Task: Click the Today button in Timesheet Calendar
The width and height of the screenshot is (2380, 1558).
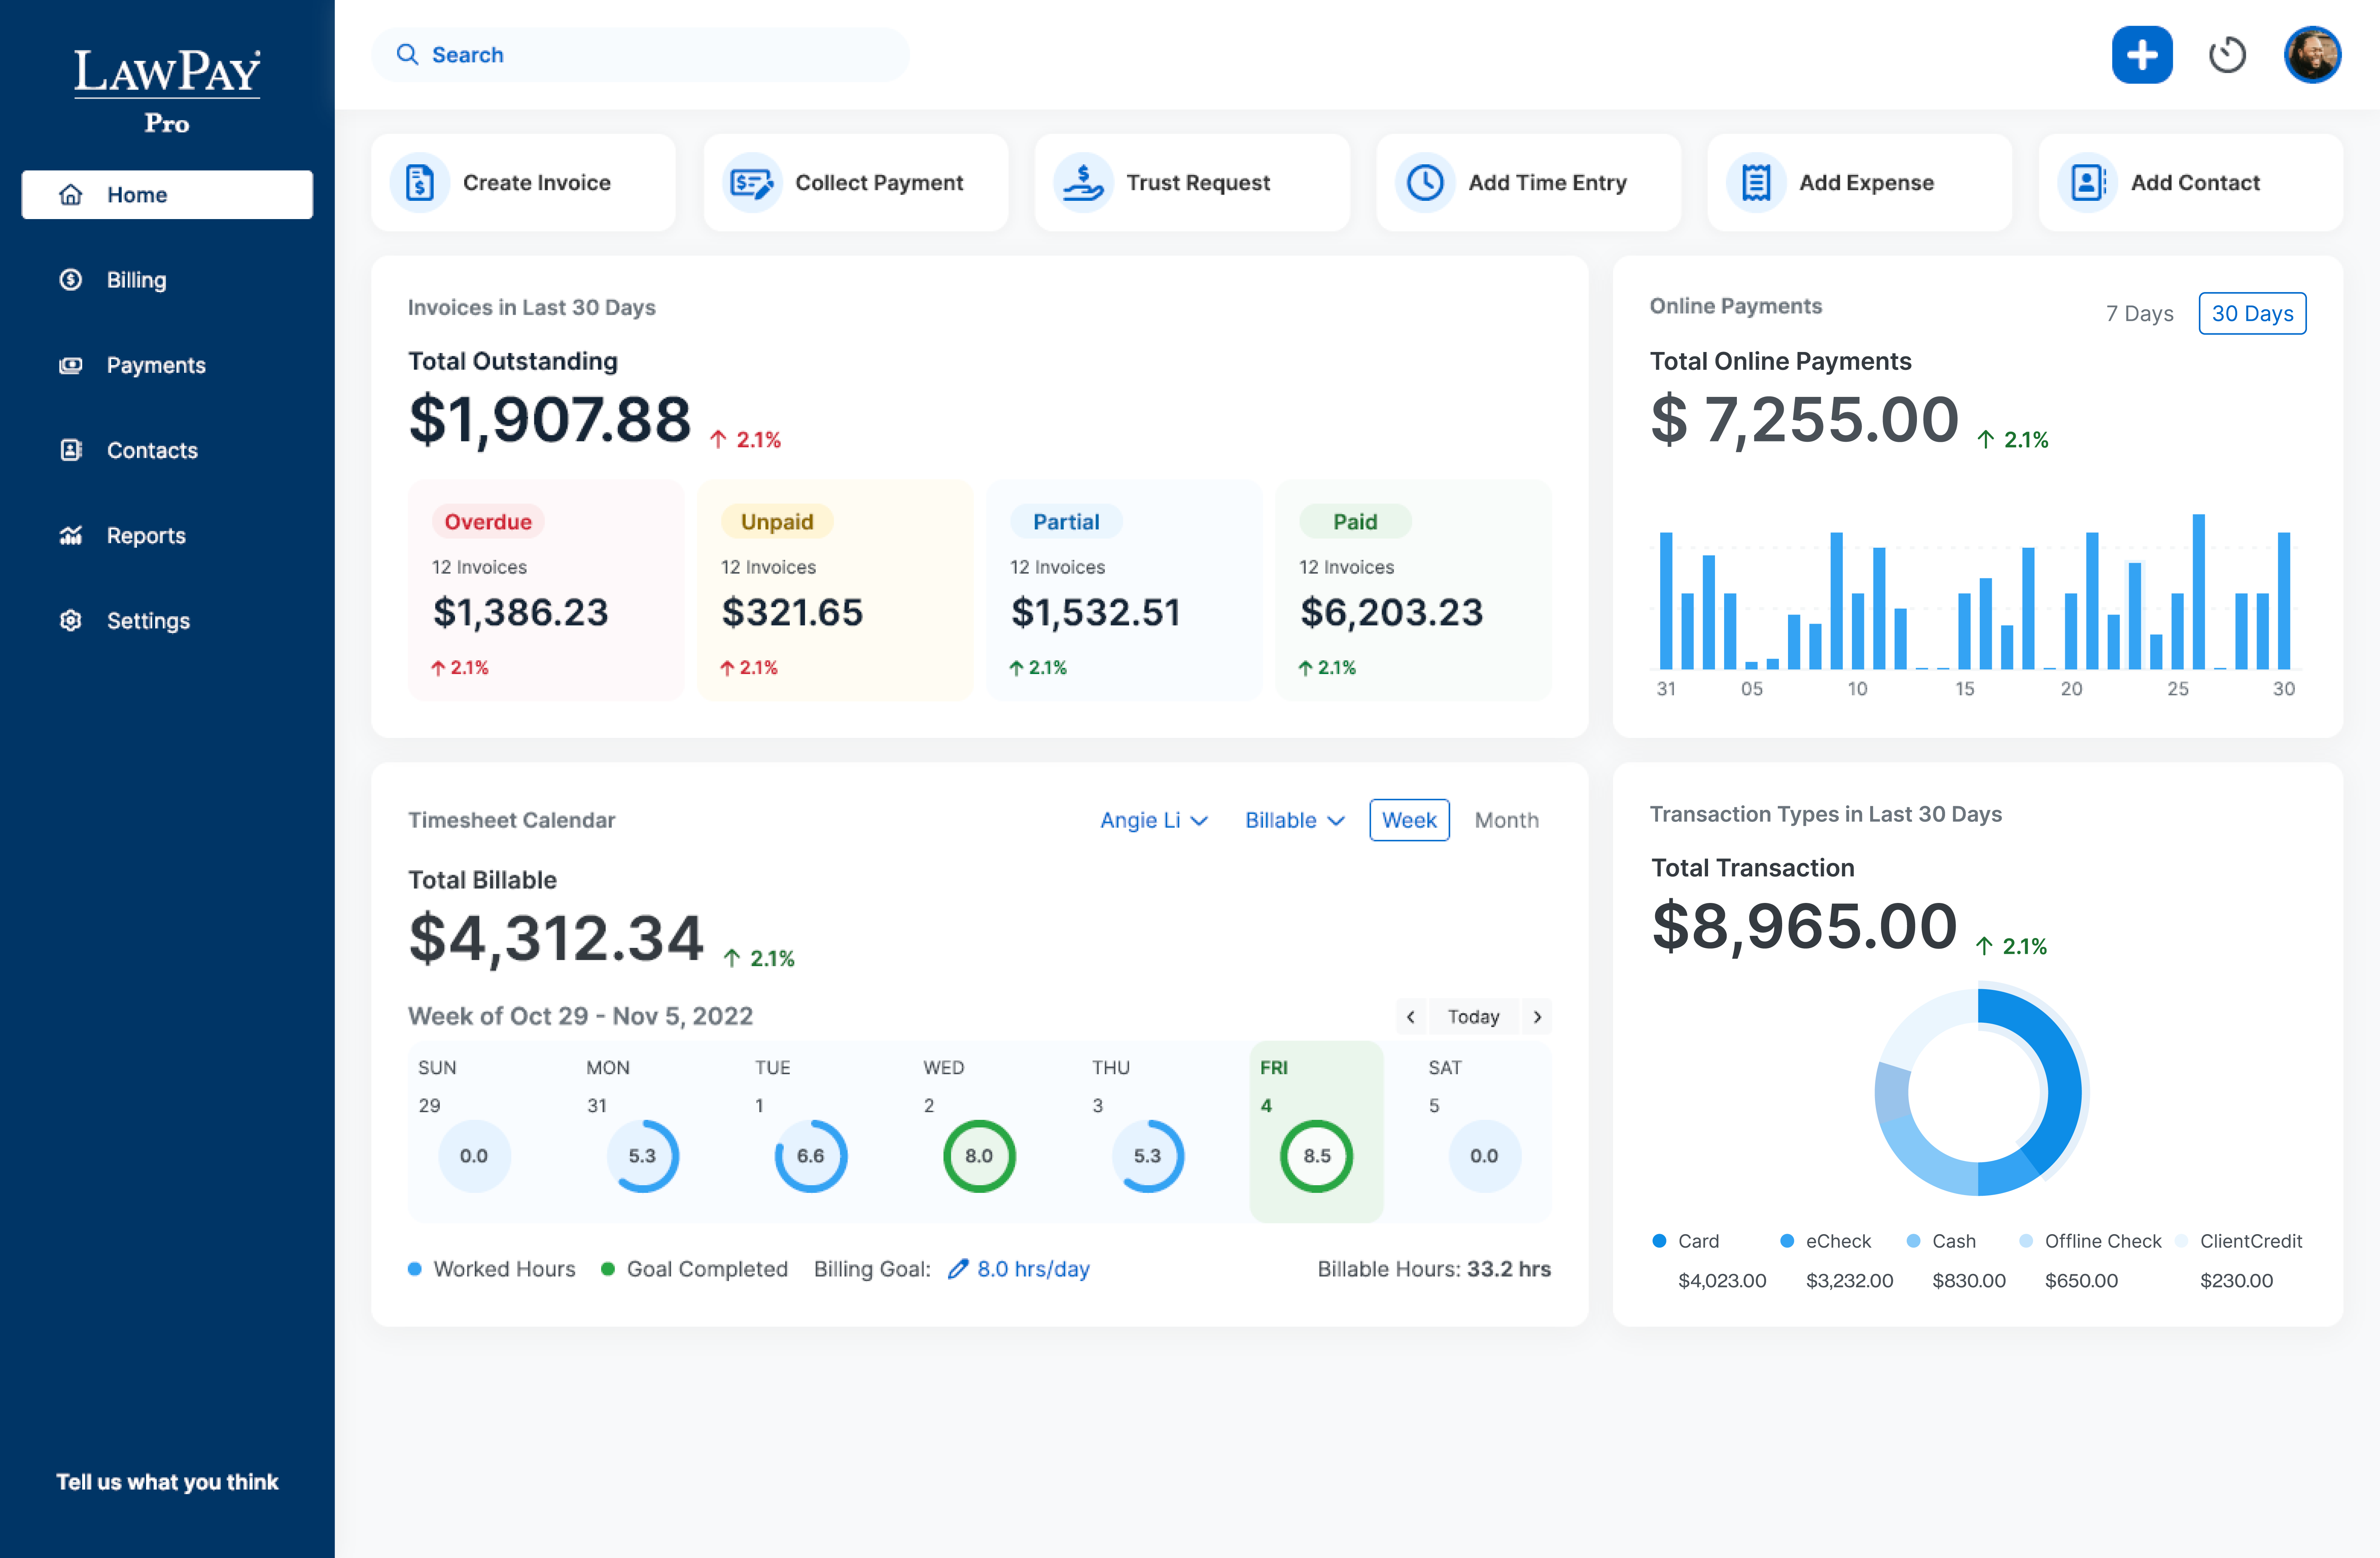Action: coord(1472,1016)
